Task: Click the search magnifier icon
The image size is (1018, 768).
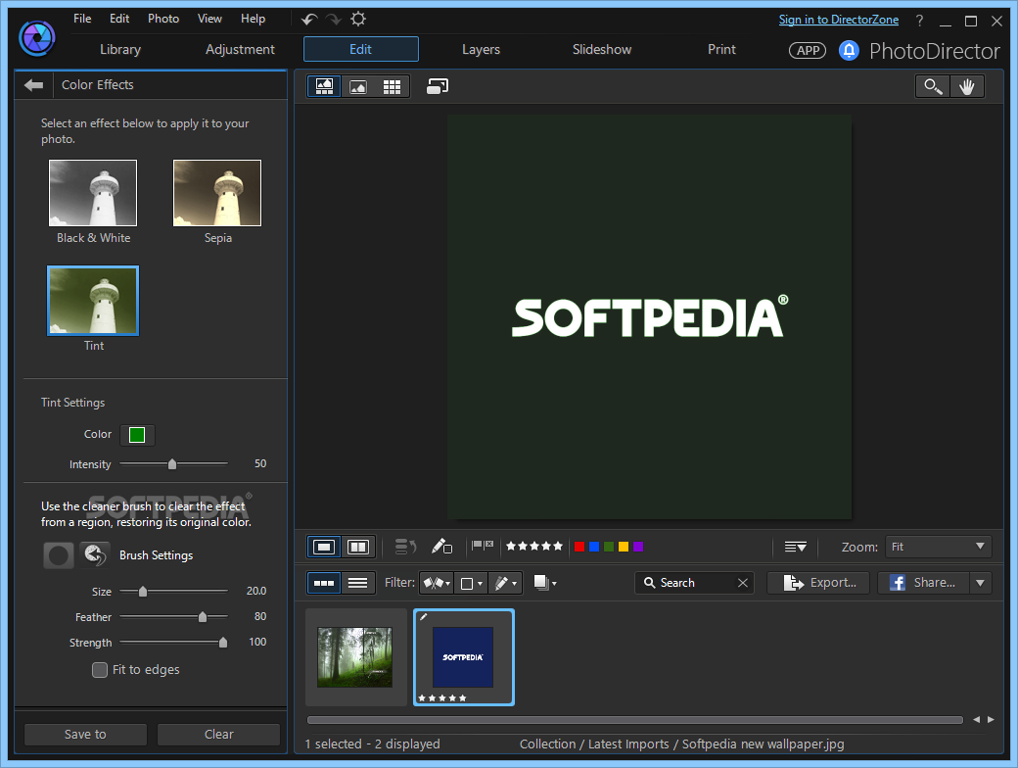Action: [x=649, y=583]
